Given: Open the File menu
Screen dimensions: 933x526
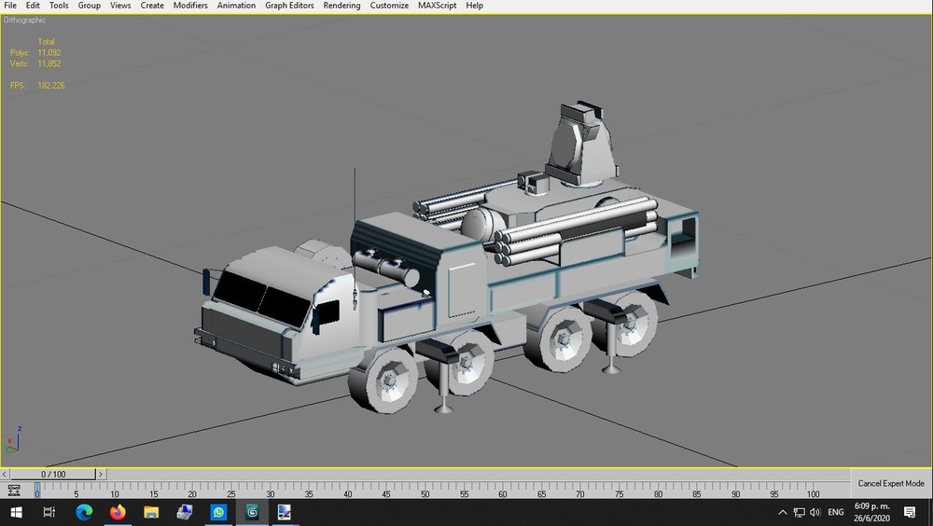Looking at the screenshot, I should tap(10, 6).
